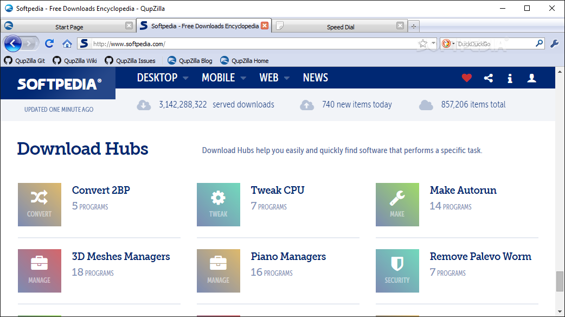Screen dimensions: 565x317
Task: Bookmark page with the star icon
Action: (x=423, y=43)
